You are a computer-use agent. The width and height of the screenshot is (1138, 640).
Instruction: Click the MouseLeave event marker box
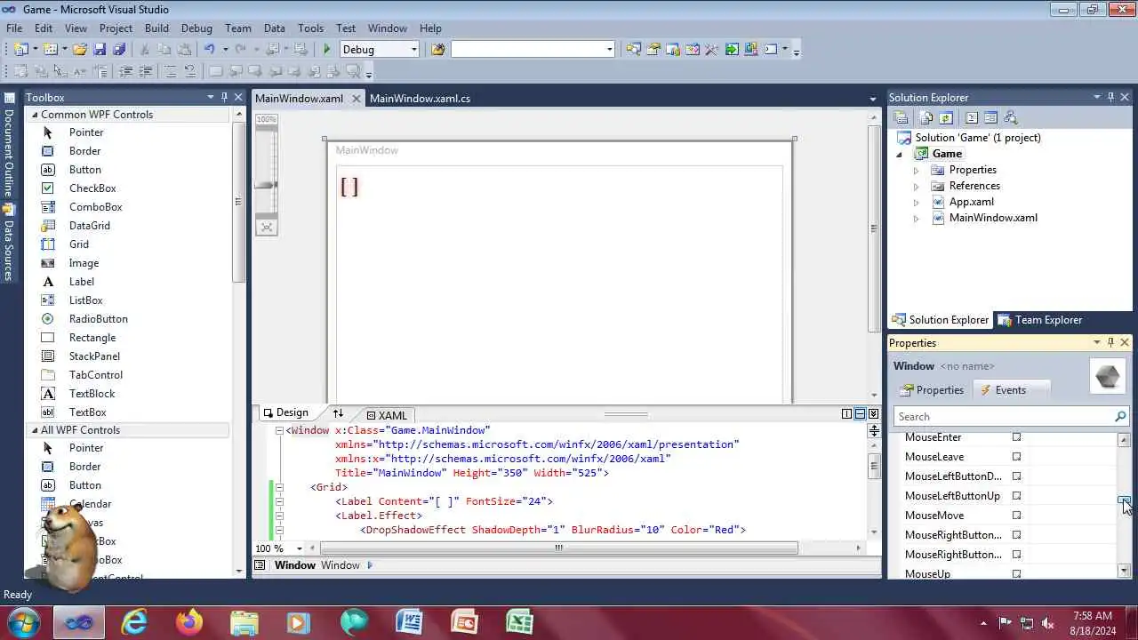tap(1017, 457)
